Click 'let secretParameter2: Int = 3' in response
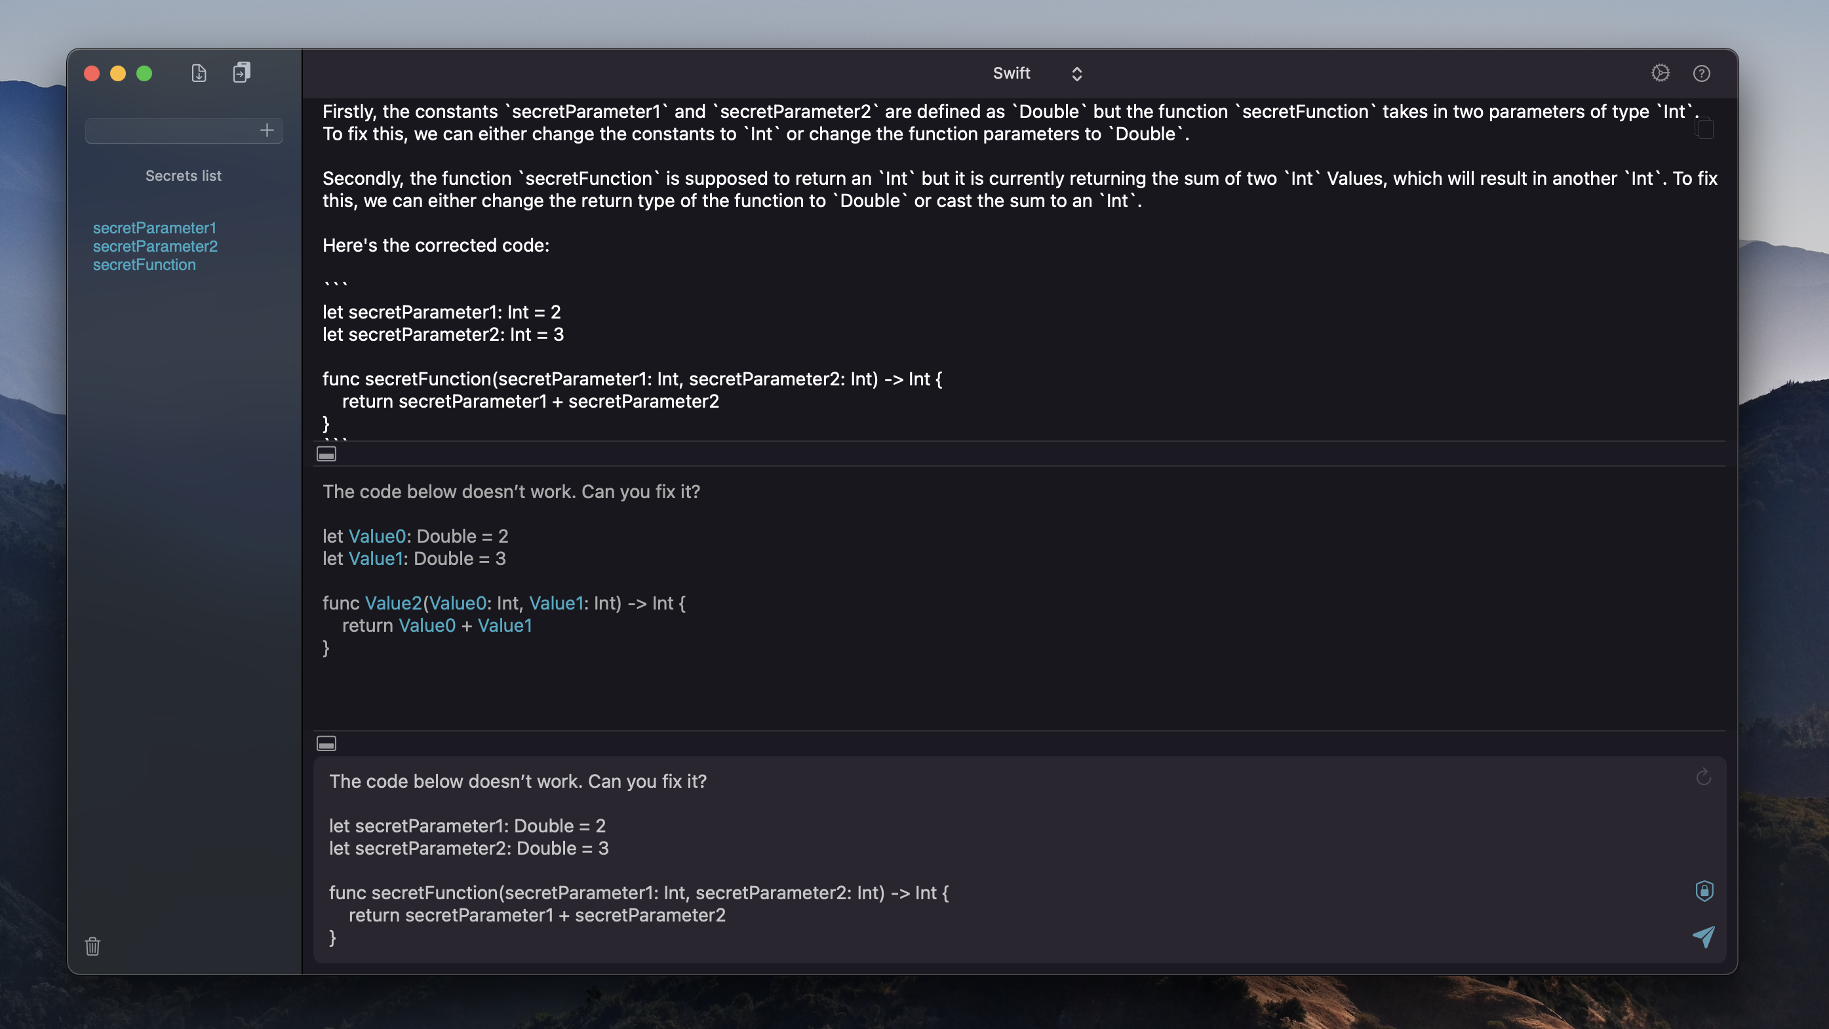The width and height of the screenshot is (1829, 1029). coord(443,334)
